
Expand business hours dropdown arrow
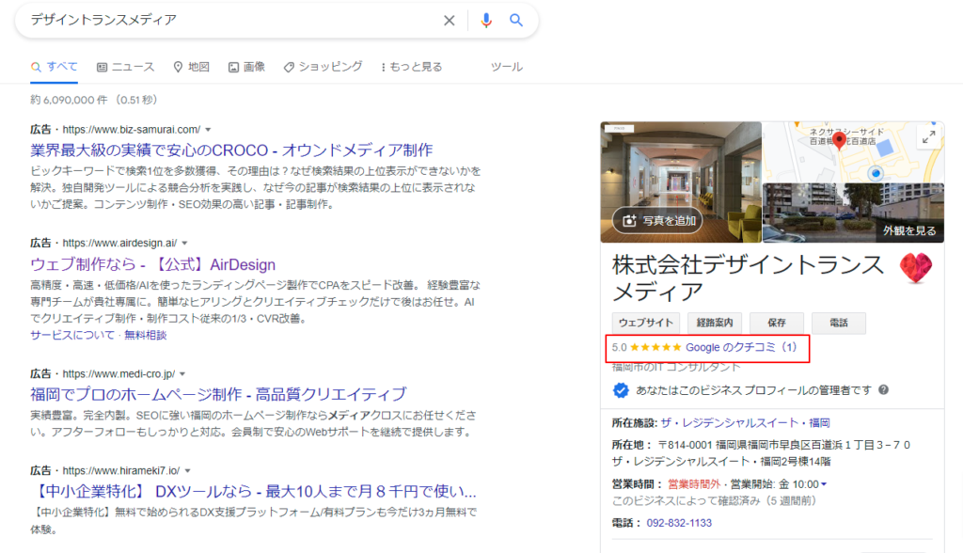[825, 484]
